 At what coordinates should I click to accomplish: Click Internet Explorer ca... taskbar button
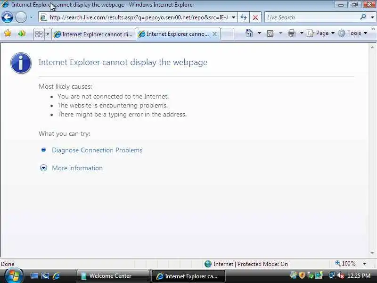[x=188, y=276]
